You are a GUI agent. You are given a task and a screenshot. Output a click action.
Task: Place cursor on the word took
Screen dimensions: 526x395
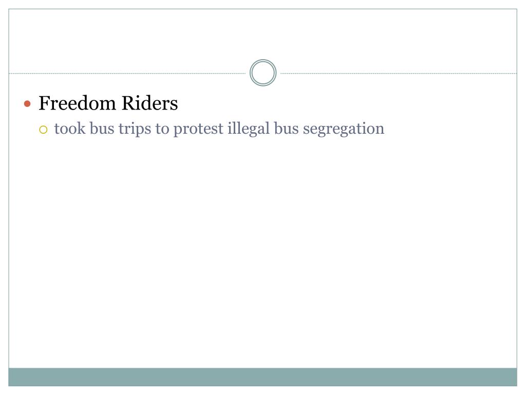pos(70,128)
